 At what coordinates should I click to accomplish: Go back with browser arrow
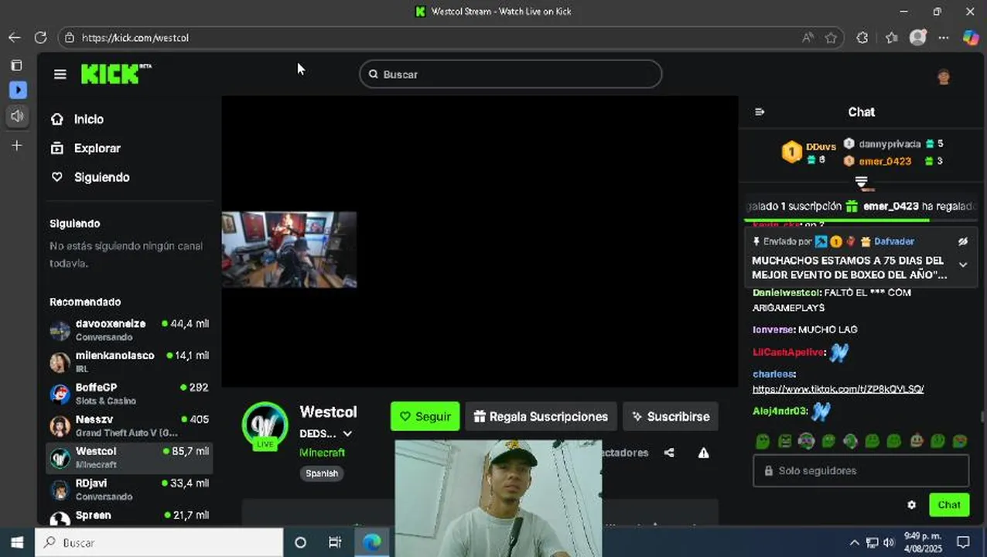[x=14, y=37]
